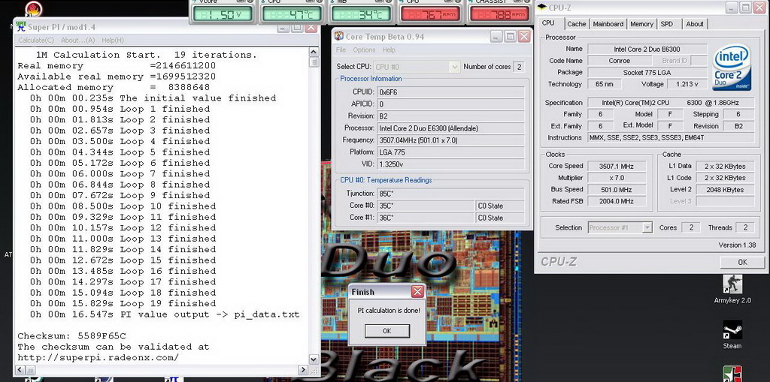Click the Technology 65 nm field in CPU-Z
This screenshot has width=770, height=382.
tap(604, 84)
